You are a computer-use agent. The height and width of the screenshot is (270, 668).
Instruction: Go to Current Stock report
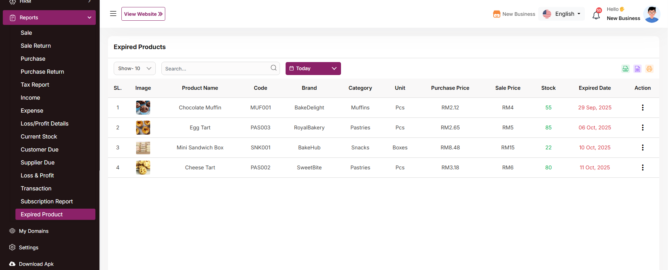tap(39, 136)
